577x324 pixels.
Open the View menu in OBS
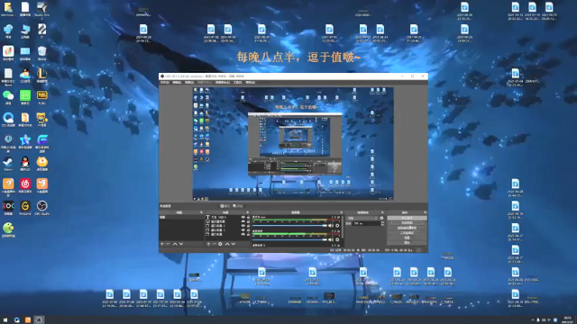point(189,82)
